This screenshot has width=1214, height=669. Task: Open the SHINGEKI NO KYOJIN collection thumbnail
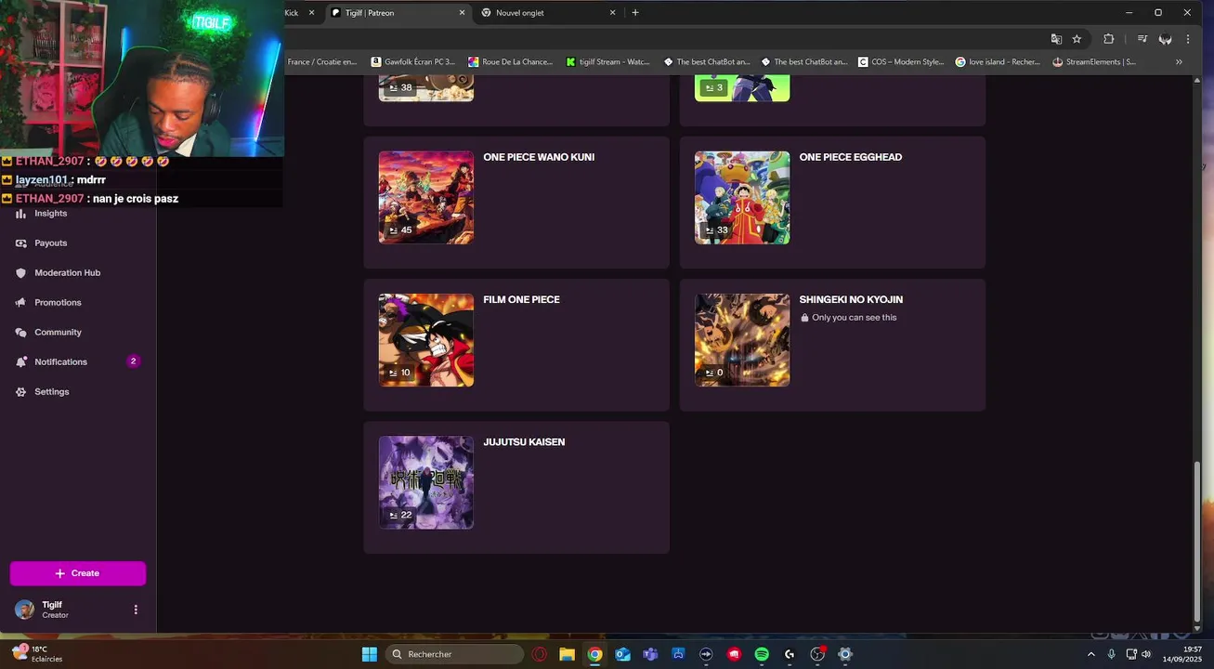742,340
